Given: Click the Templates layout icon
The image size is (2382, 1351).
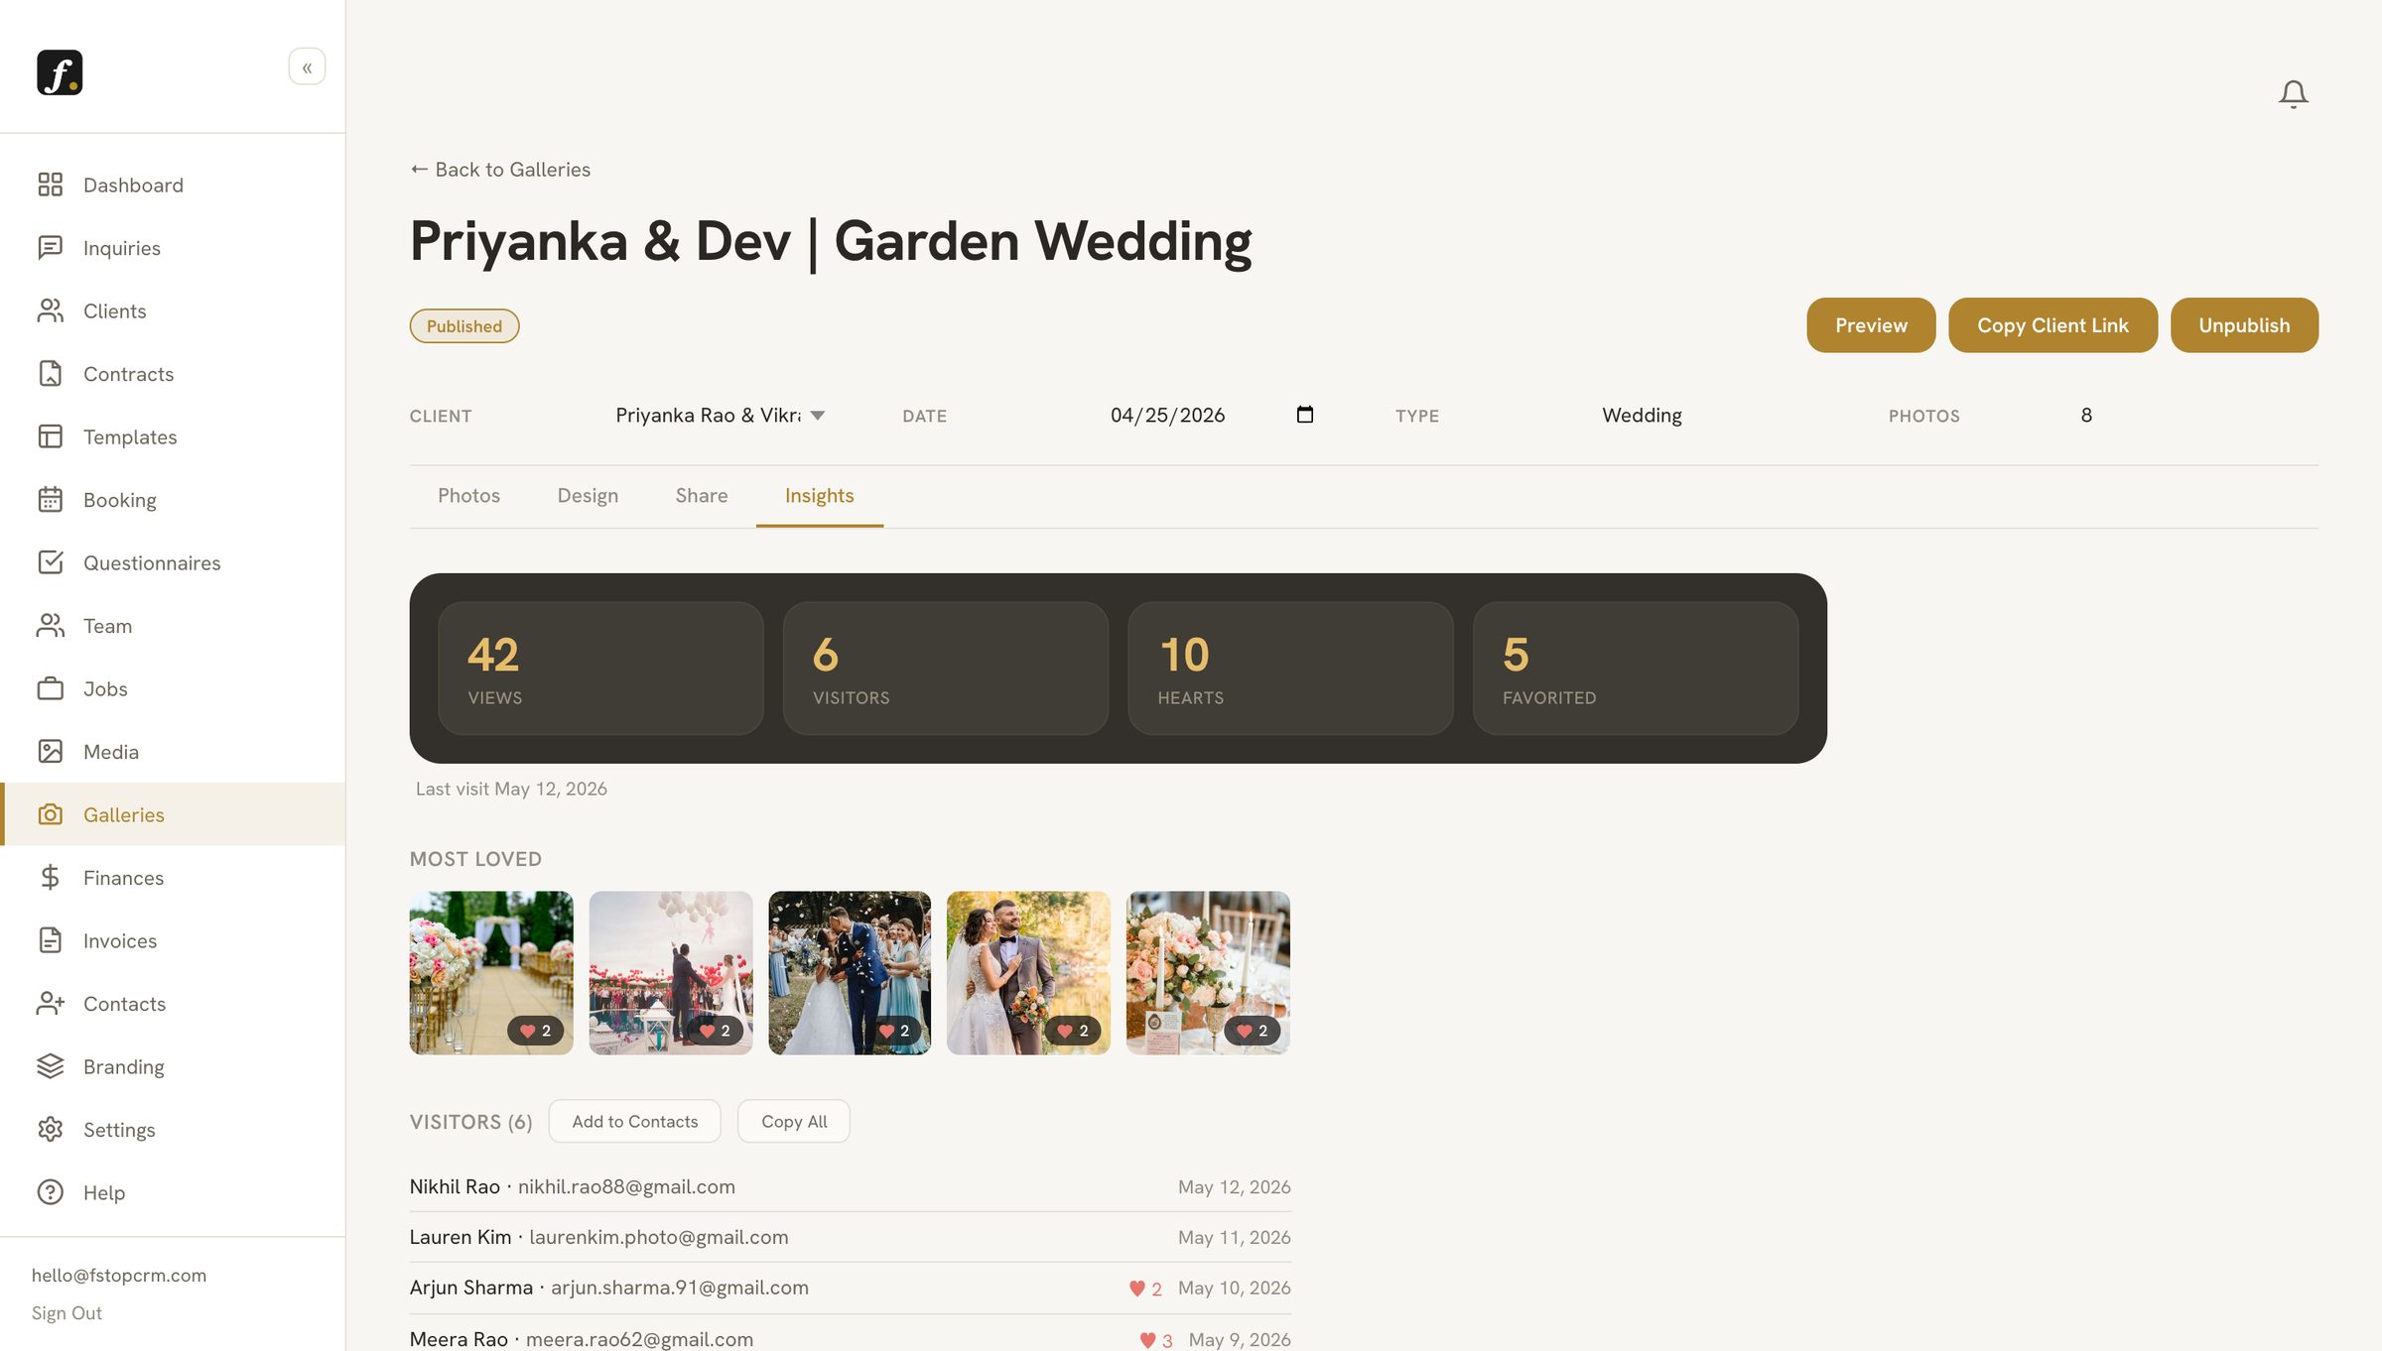Looking at the screenshot, I should [x=51, y=436].
